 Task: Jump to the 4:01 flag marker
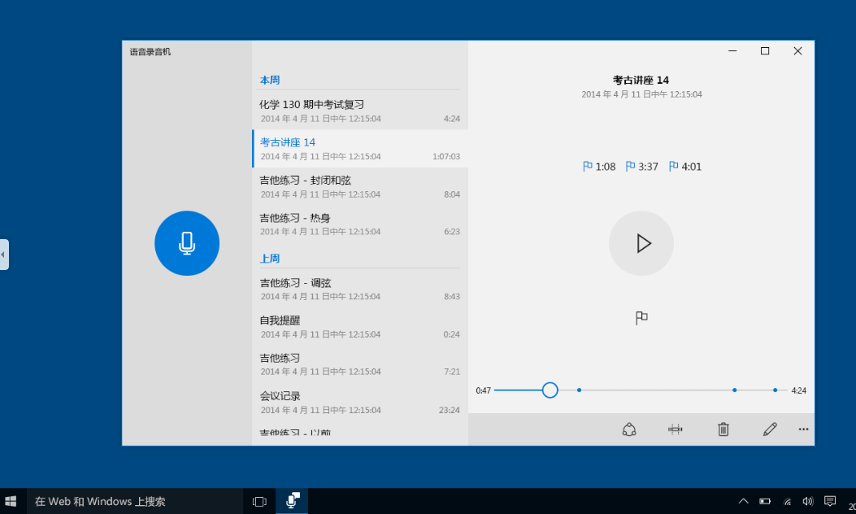(x=684, y=167)
